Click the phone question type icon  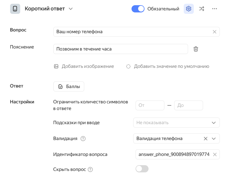[15, 9]
